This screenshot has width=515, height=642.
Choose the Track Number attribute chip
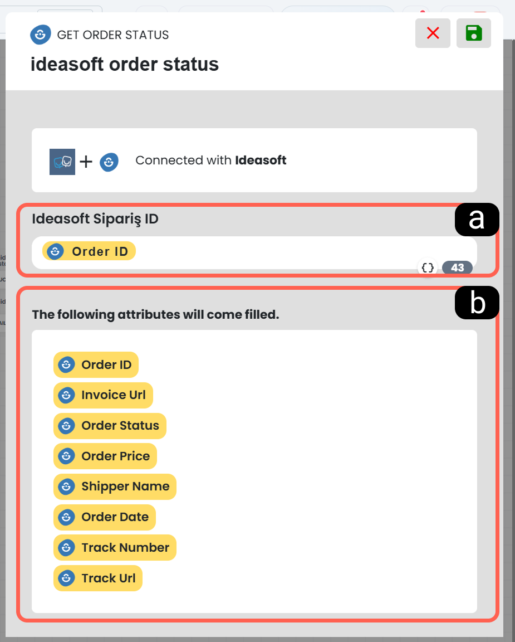pyautogui.click(x=115, y=547)
